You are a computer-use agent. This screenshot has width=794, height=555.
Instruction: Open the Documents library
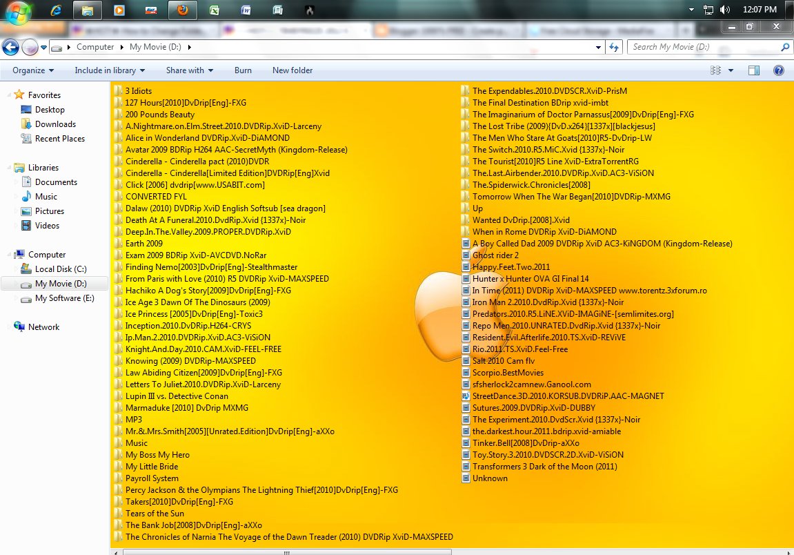(56, 182)
